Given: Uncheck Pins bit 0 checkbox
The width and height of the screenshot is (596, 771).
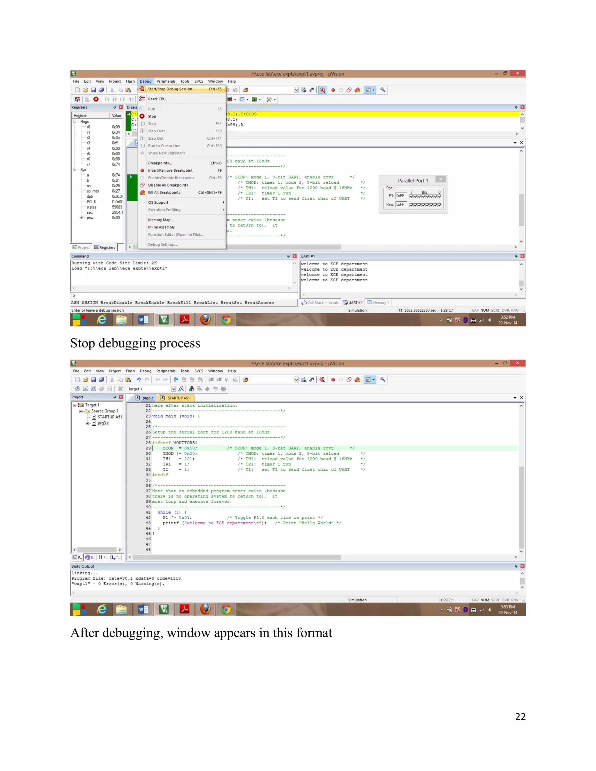Looking at the screenshot, I should [440, 205].
